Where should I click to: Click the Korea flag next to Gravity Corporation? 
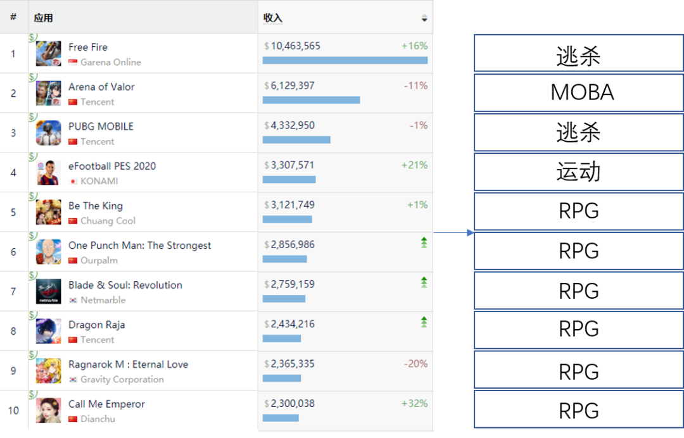[x=73, y=380]
